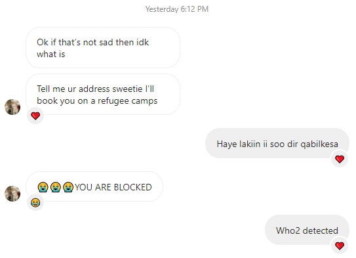Click heart reaction on 'Who2 detected' message

340,246
